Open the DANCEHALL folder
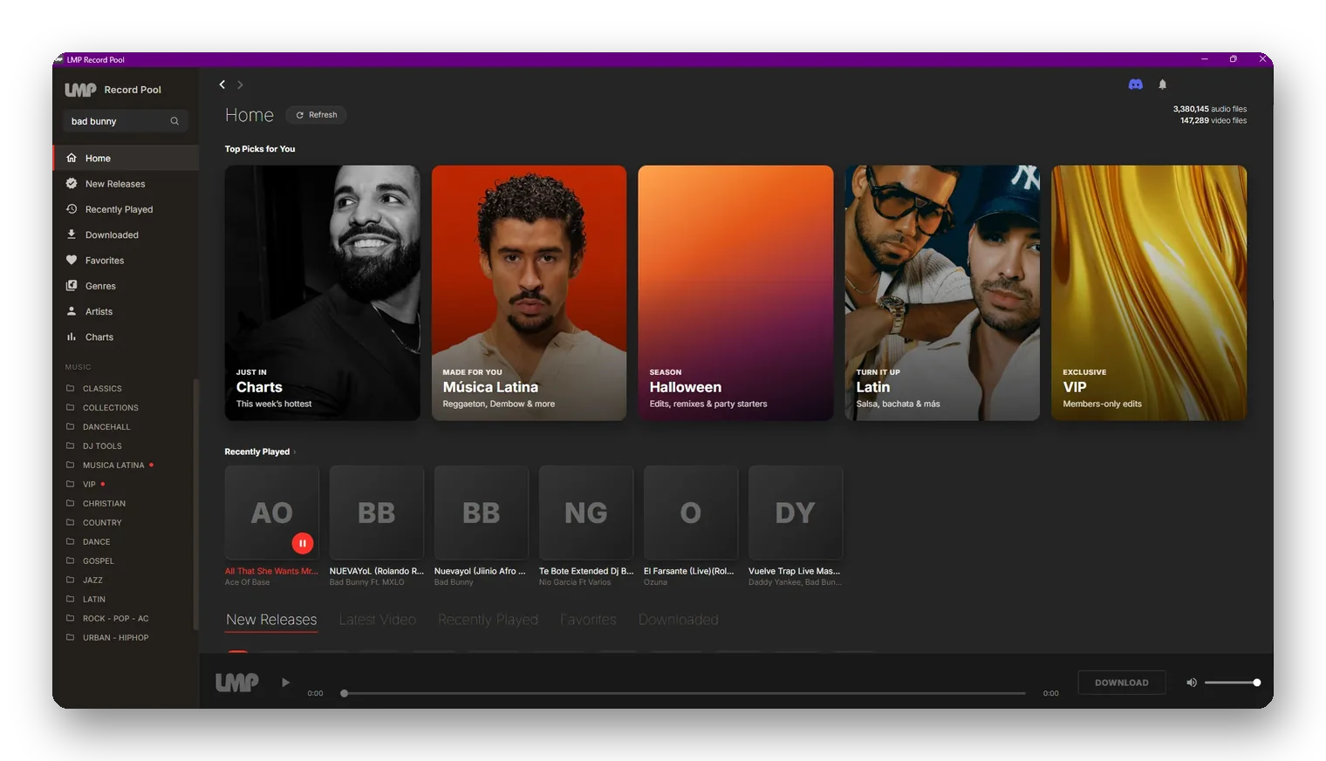 [106, 426]
